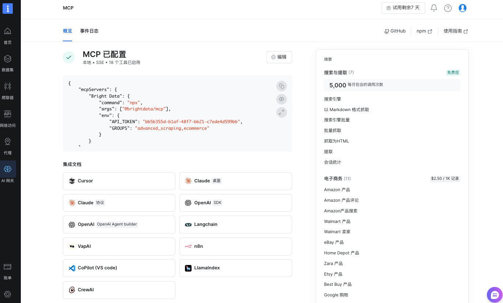Viewport: 503px width, 303px height.
Task: Click the Walmart 产品 entry
Action: pos(337,221)
